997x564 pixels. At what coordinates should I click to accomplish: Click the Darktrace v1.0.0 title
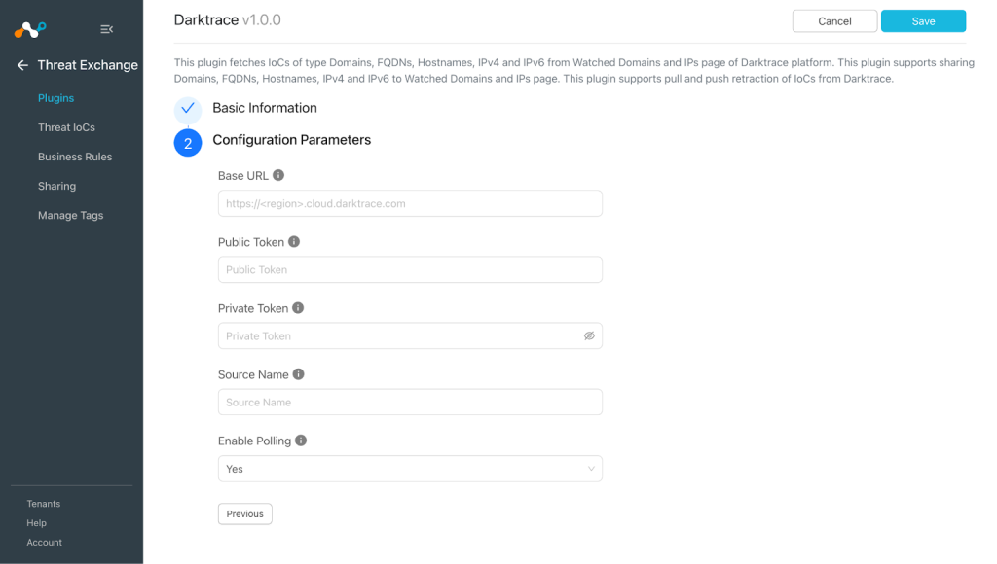click(x=227, y=19)
